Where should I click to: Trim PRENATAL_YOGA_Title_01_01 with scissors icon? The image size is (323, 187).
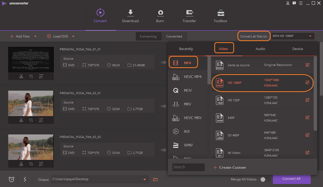21,76
